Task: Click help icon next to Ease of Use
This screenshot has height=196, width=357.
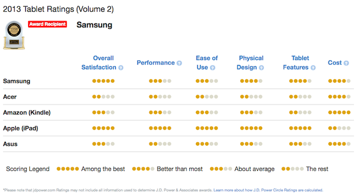Action: (213, 68)
